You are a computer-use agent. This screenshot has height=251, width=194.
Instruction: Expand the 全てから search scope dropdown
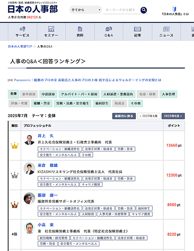coord(86,10)
